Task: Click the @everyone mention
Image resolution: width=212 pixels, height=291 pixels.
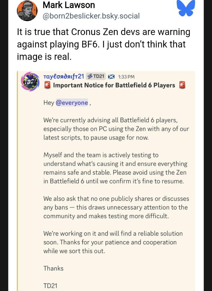Action: coord(72,103)
